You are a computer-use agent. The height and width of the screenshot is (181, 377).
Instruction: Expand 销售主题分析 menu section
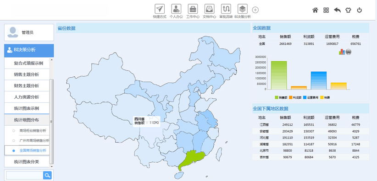click(x=27, y=75)
